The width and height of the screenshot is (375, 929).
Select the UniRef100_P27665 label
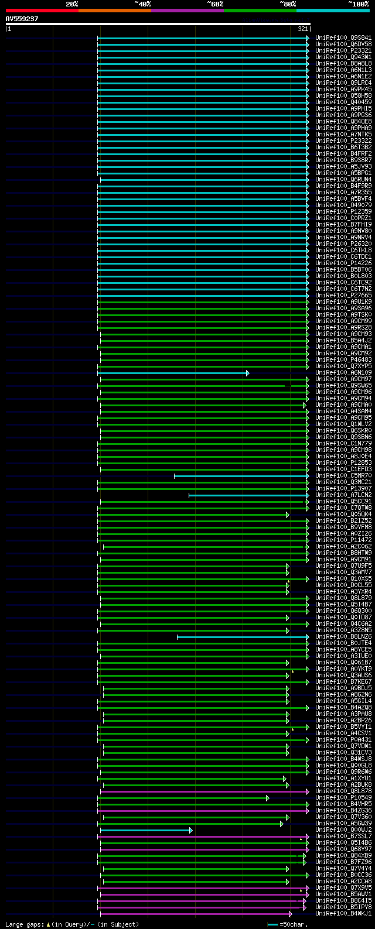point(343,296)
